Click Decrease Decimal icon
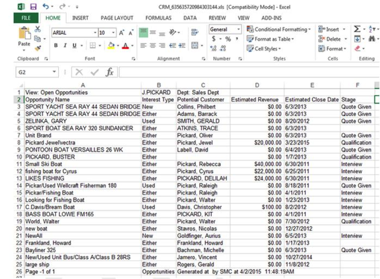This screenshot has height=279, width=380. click(x=223, y=48)
